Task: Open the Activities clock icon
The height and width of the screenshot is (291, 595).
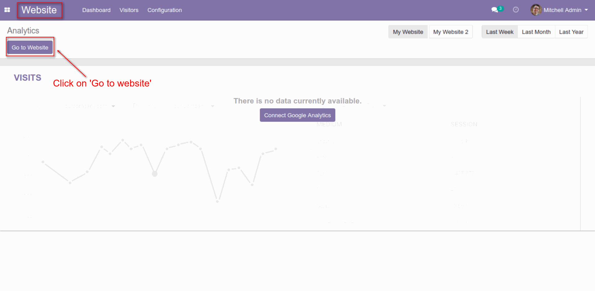Action: click(515, 10)
